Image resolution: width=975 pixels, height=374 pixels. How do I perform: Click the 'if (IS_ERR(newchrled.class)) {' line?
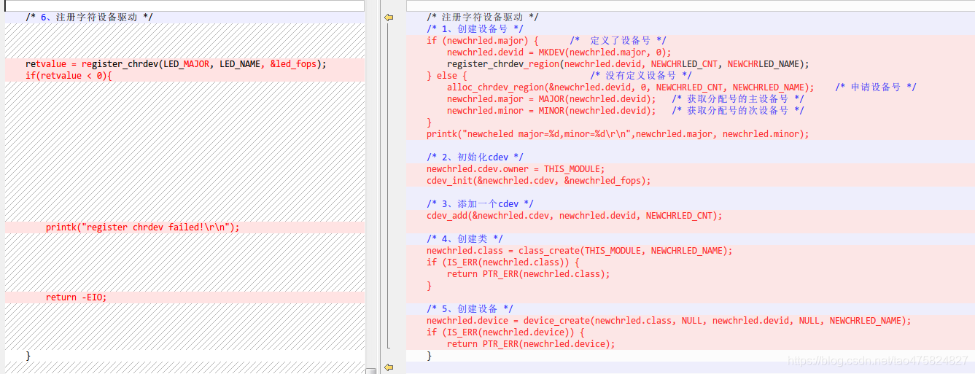(502, 262)
